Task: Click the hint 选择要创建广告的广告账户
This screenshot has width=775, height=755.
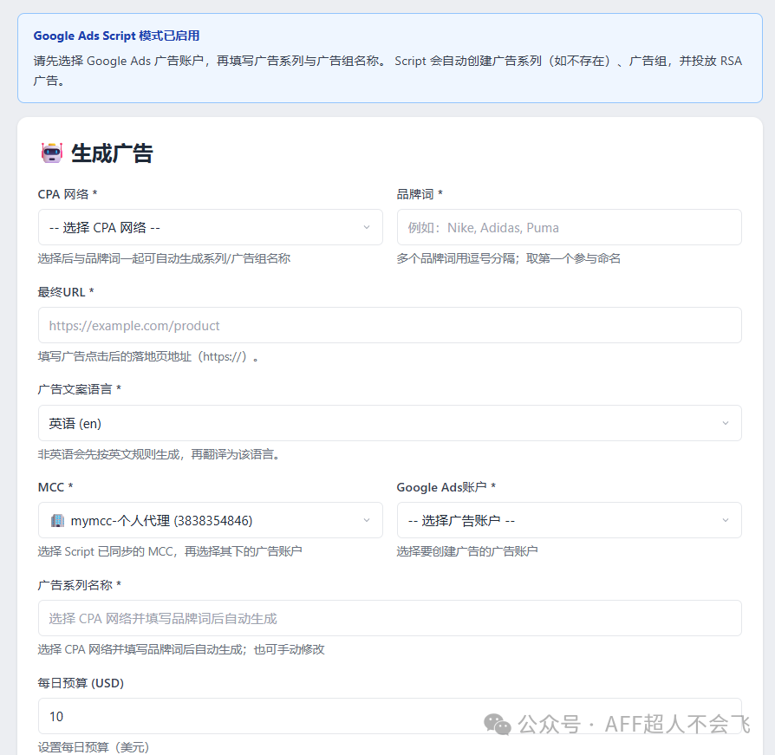Action: [467, 551]
